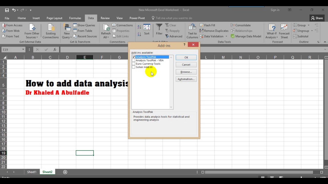The width and height of the screenshot is (328, 184).
Task: Go to the Formulas tab
Action: click(75, 18)
